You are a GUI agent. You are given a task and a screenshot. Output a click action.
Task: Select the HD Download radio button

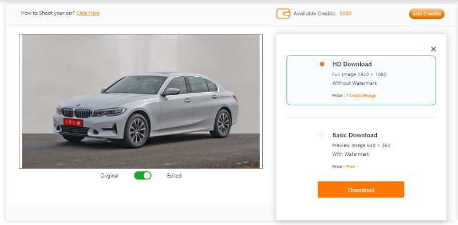322,64
